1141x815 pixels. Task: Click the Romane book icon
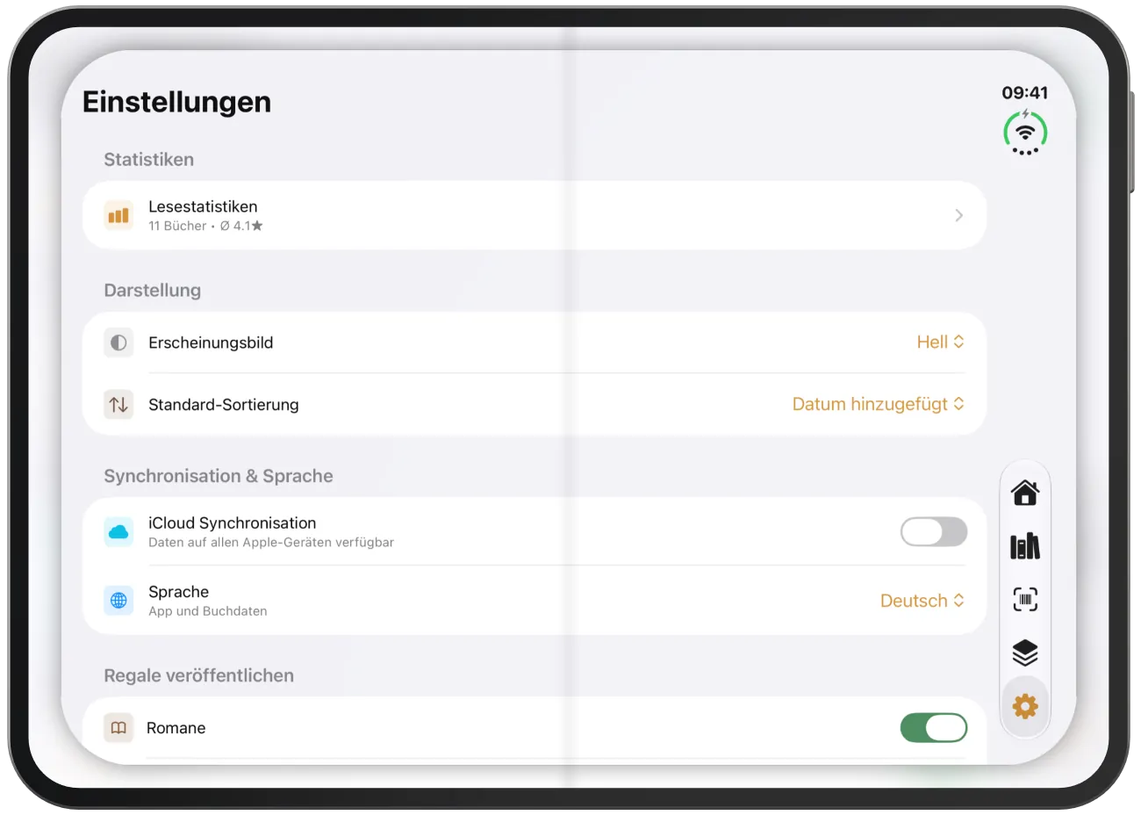118,728
